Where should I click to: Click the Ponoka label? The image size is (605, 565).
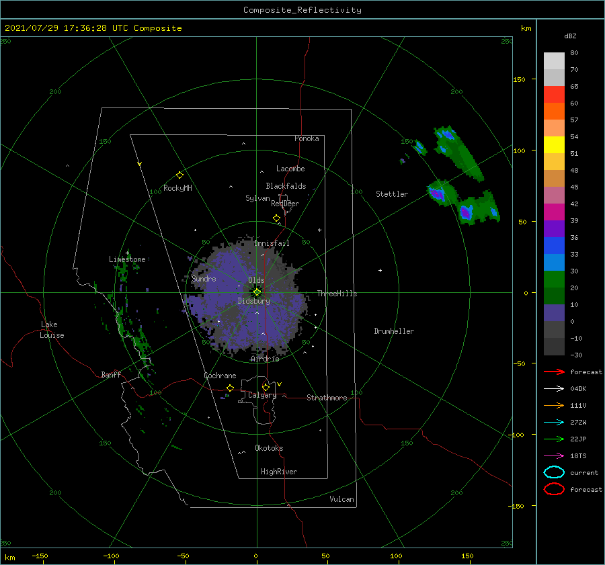[x=307, y=138]
